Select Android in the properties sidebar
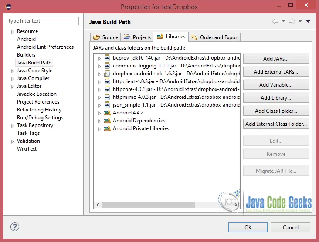Screen dimensions: 319x242 26,39
